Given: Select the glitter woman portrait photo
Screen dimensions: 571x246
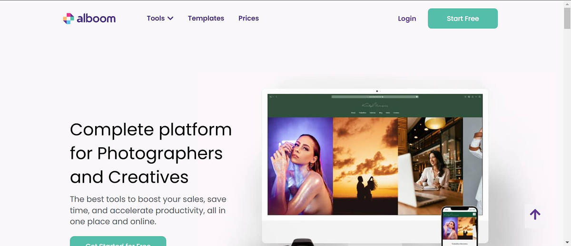Looking at the screenshot, I should coord(300,167).
